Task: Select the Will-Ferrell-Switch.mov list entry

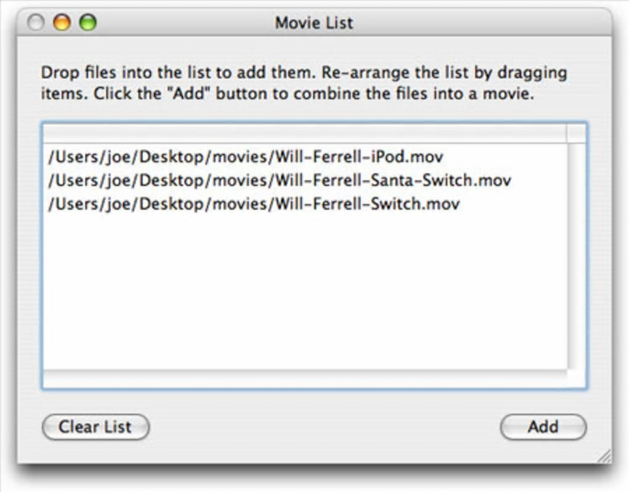Action: 253,204
